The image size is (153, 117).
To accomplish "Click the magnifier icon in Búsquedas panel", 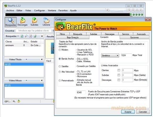I will point(26,36).
